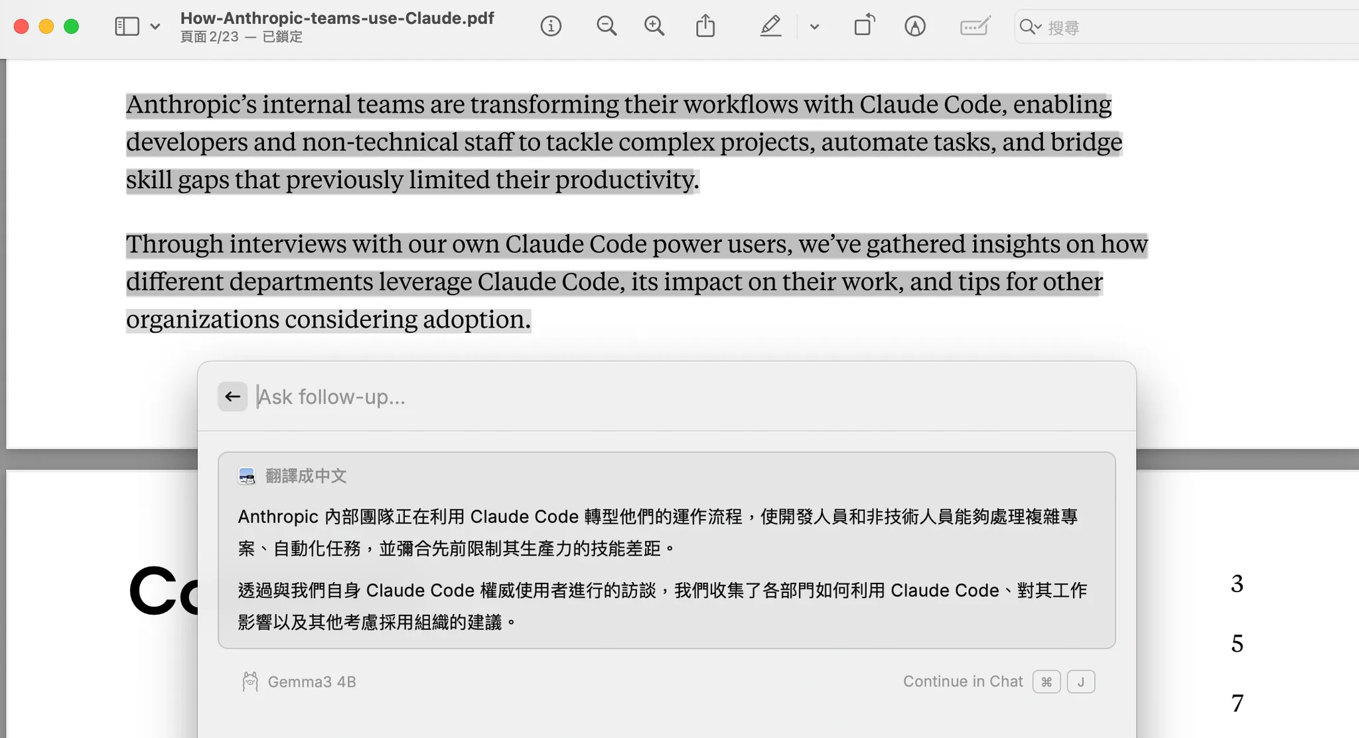Go back with the arrow button

(232, 397)
